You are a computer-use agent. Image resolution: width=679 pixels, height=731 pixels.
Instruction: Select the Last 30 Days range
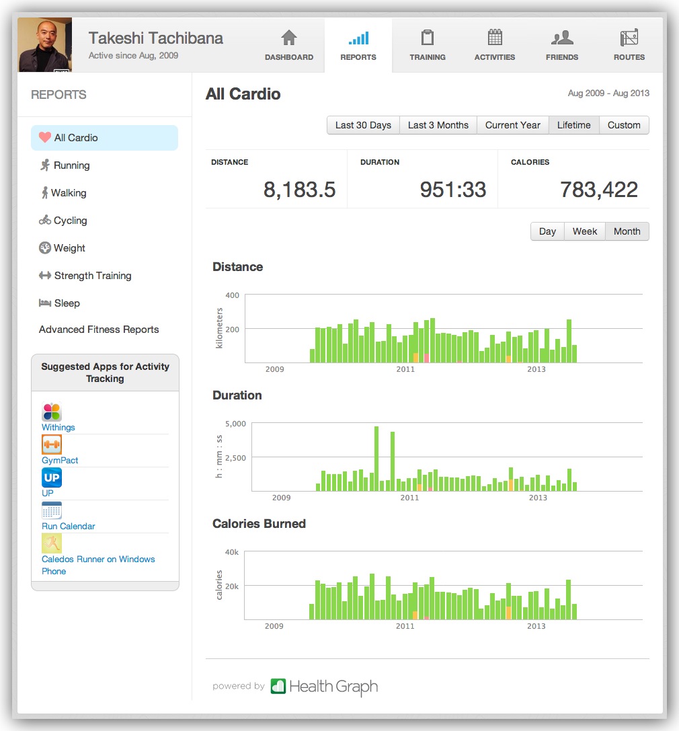(363, 125)
